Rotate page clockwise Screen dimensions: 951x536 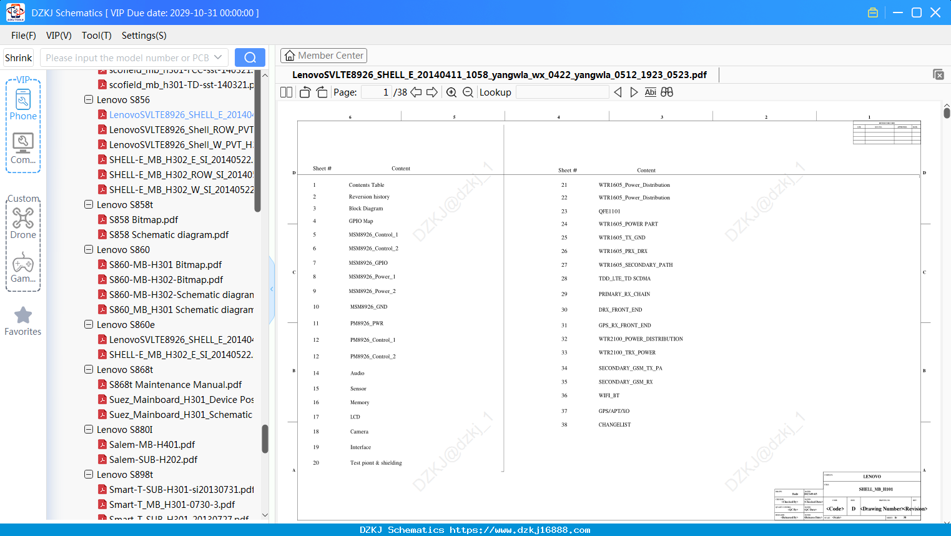coord(322,92)
